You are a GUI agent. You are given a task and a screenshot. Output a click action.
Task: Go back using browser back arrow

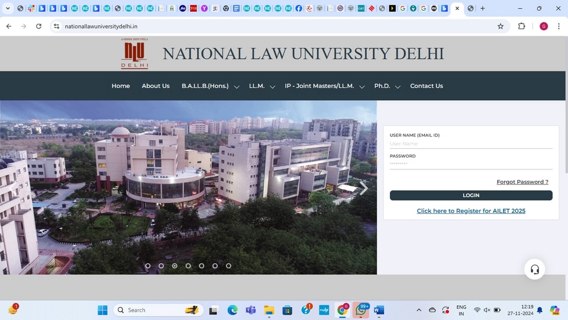tap(9, 26)
